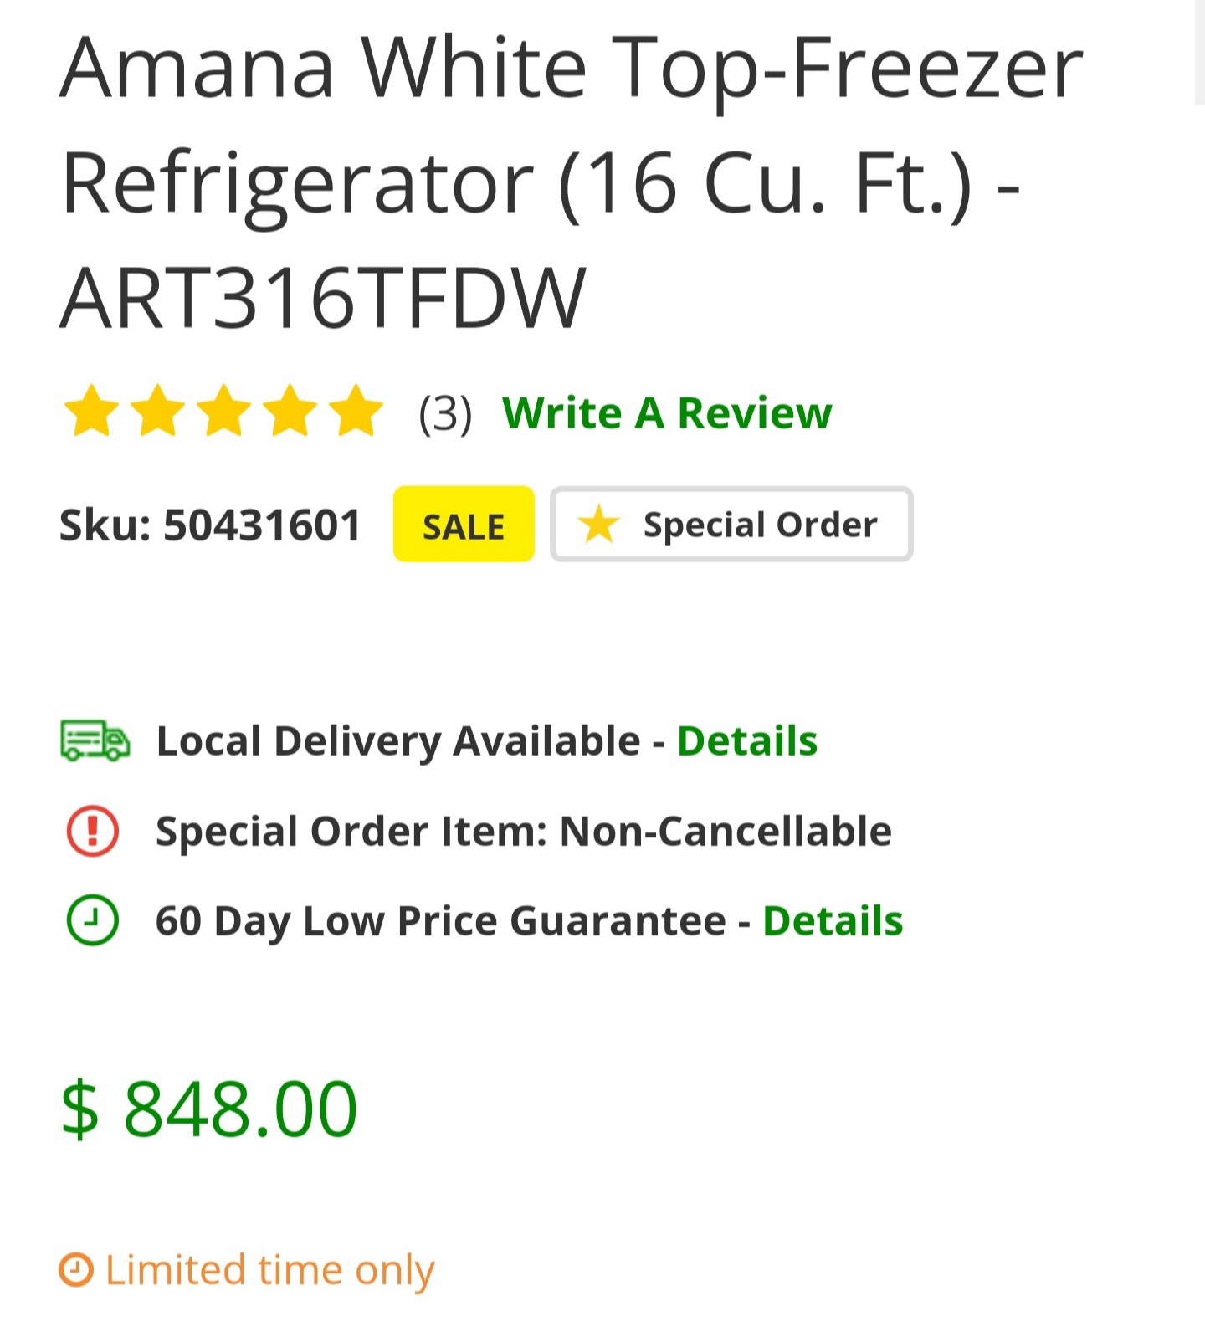Viewport: 1205px width, 1342px height.
Task: Click the product title Amana White Top-Freezer
Action: click(x=572, y=67)
